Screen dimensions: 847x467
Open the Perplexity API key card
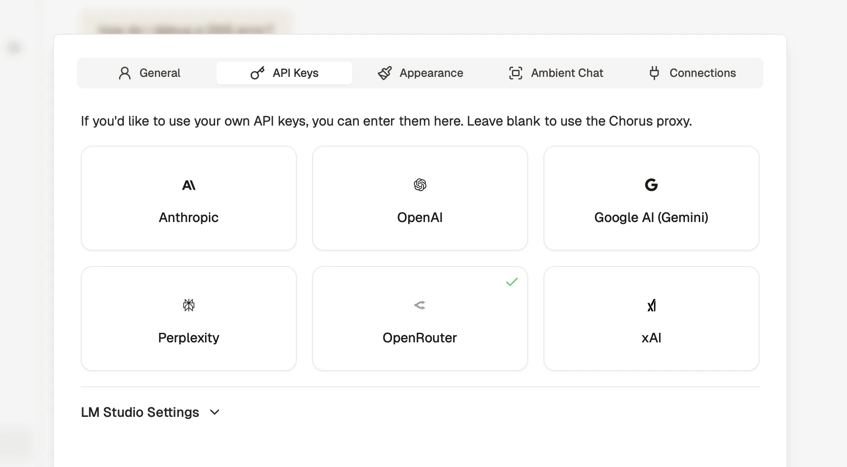tap(189, 318)
